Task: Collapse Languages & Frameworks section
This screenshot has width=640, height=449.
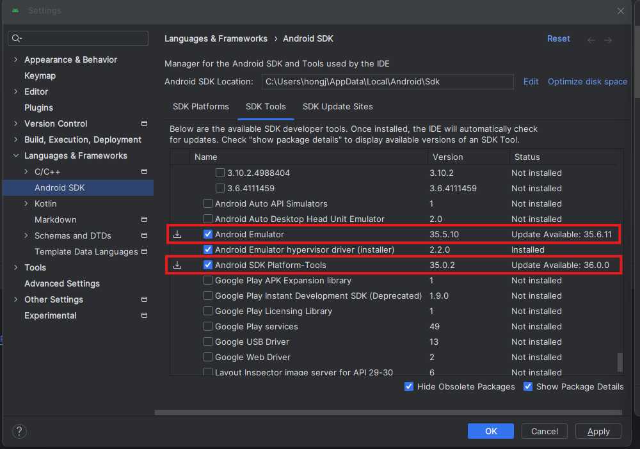Action: pos(16,156)
